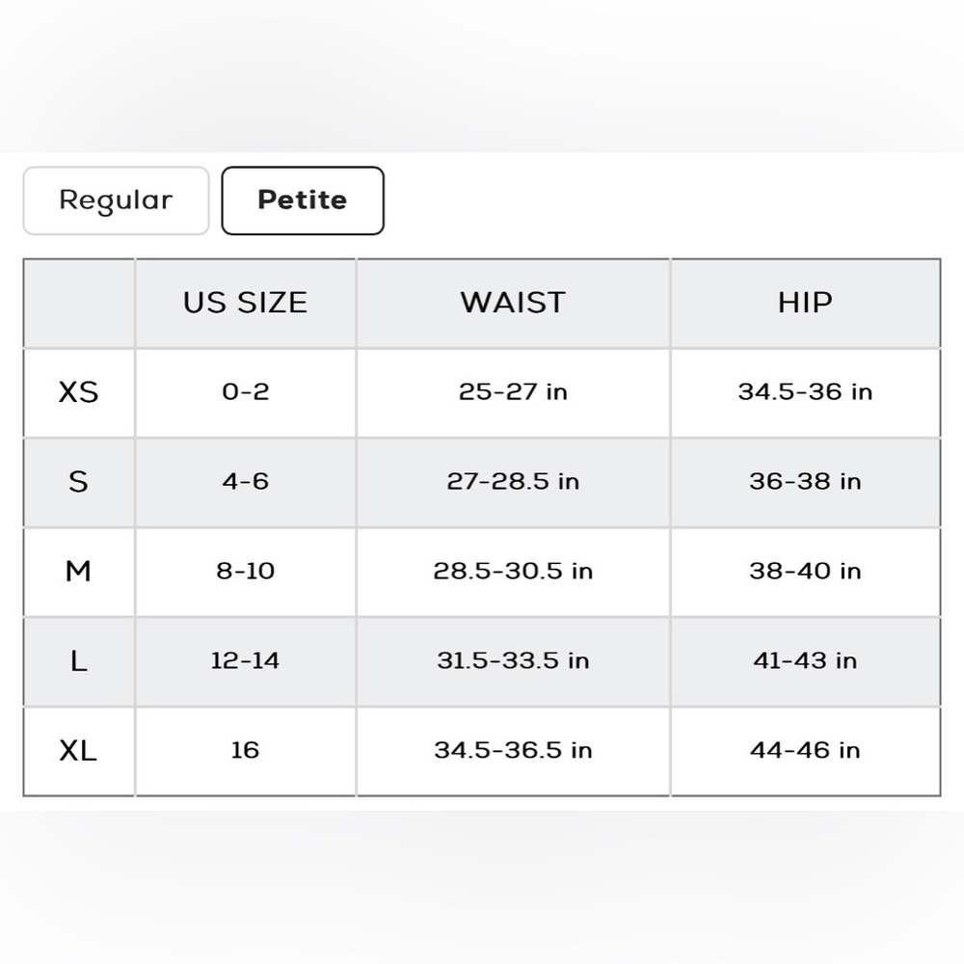Select the XL size row label
Image resolution: width=964 pixels, height=964 pixels.
[79, 751]
